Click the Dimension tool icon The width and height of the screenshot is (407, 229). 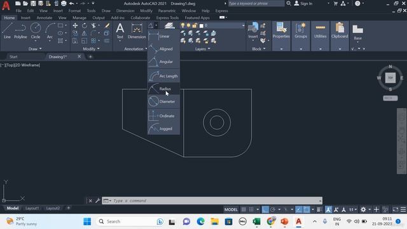click(x=137, y=31)
